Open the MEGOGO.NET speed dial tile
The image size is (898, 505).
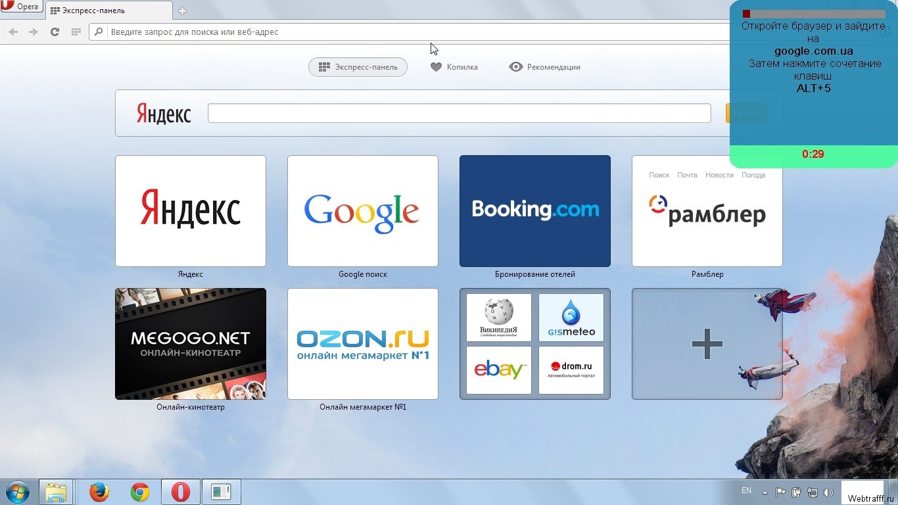(x=191, y=344)
